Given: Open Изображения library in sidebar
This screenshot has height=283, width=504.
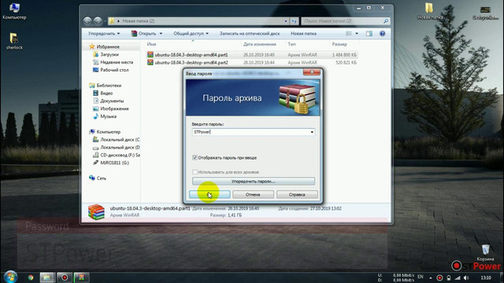Looking at the screenshot, I should [114, 108].
